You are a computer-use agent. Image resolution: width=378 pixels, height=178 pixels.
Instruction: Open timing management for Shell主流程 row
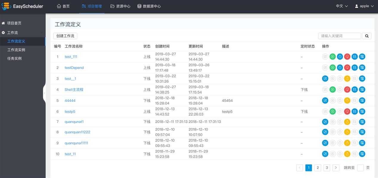point(354,90)
